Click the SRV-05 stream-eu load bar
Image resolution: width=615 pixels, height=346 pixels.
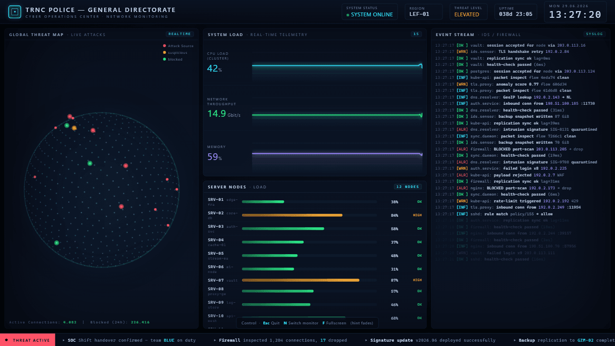pos(309,256)
